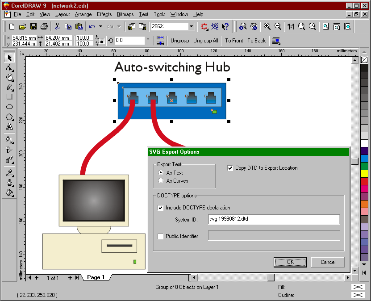
Task: Choose the Rectangle tool
Action: click(9, 96)
